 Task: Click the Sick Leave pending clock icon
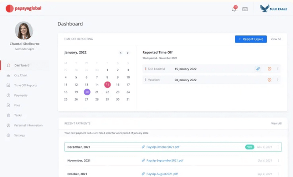269,69
